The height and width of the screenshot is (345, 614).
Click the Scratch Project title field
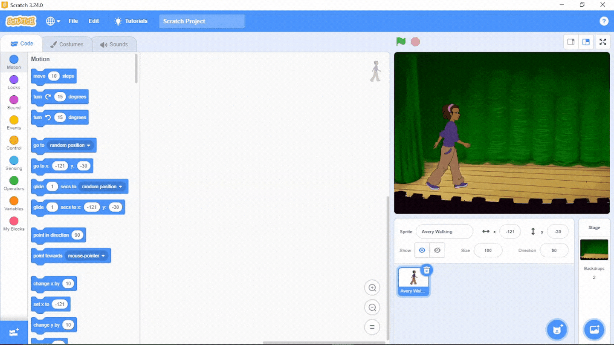click(202, 21)
